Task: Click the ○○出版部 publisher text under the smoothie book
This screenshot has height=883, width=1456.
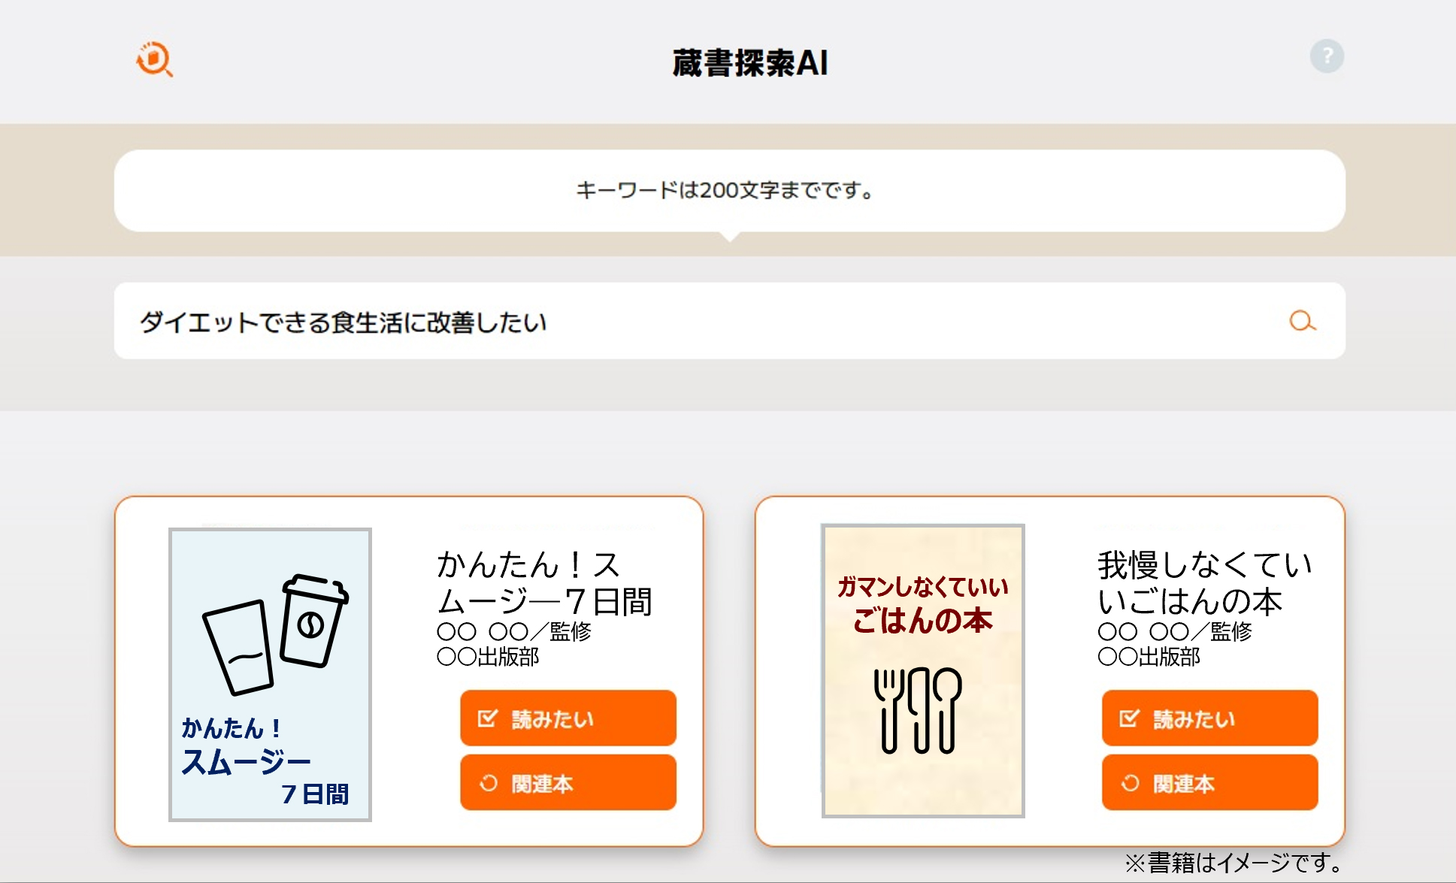Action: click(488, 657)
